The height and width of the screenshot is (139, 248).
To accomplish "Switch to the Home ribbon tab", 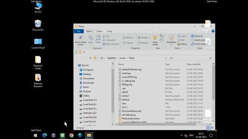I will [x=89, y=31].
